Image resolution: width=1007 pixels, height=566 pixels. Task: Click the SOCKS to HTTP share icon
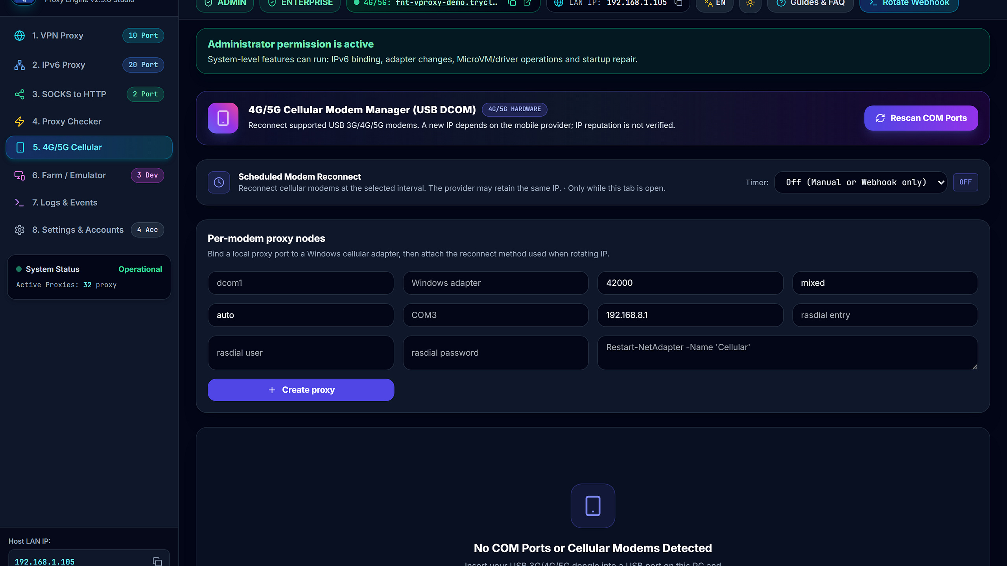coord(19,94)
